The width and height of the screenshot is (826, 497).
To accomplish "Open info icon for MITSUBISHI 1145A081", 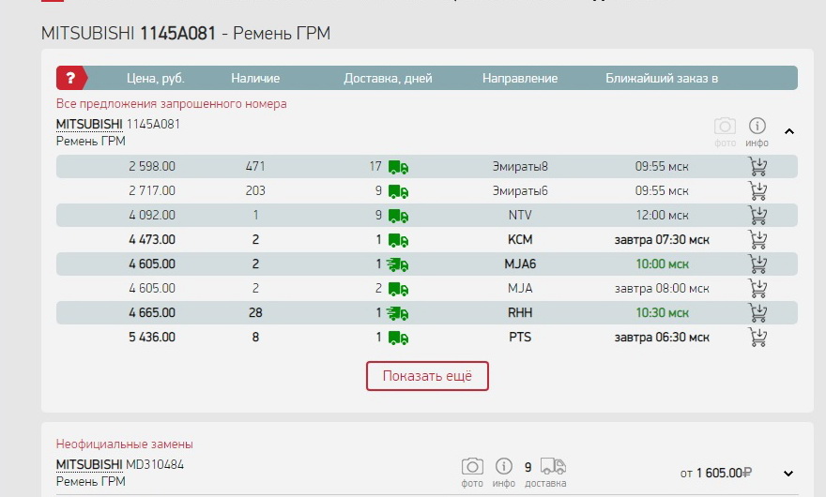I will pos(757,127).
